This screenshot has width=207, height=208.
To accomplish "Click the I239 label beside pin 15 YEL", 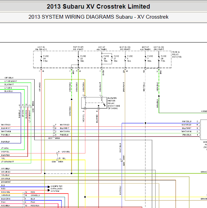I will (54, 162).
